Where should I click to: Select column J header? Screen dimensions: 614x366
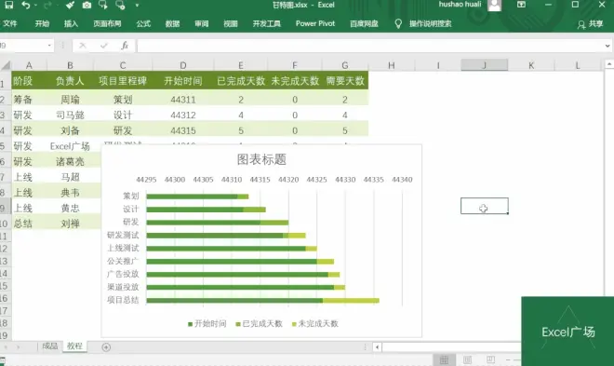pos(485,65)
